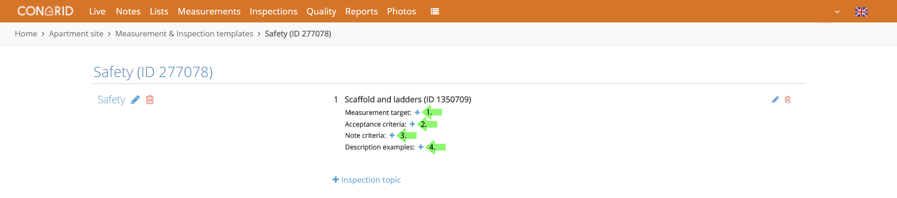Viewport: 897px width, 198px height.
Task: Click the Safety (ID 277078) page heading
Action: click(153, 72)
